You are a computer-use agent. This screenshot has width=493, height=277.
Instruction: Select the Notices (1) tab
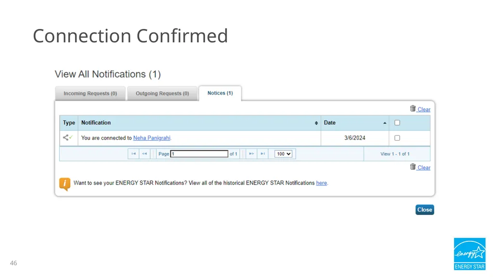[x=220, y=93]
